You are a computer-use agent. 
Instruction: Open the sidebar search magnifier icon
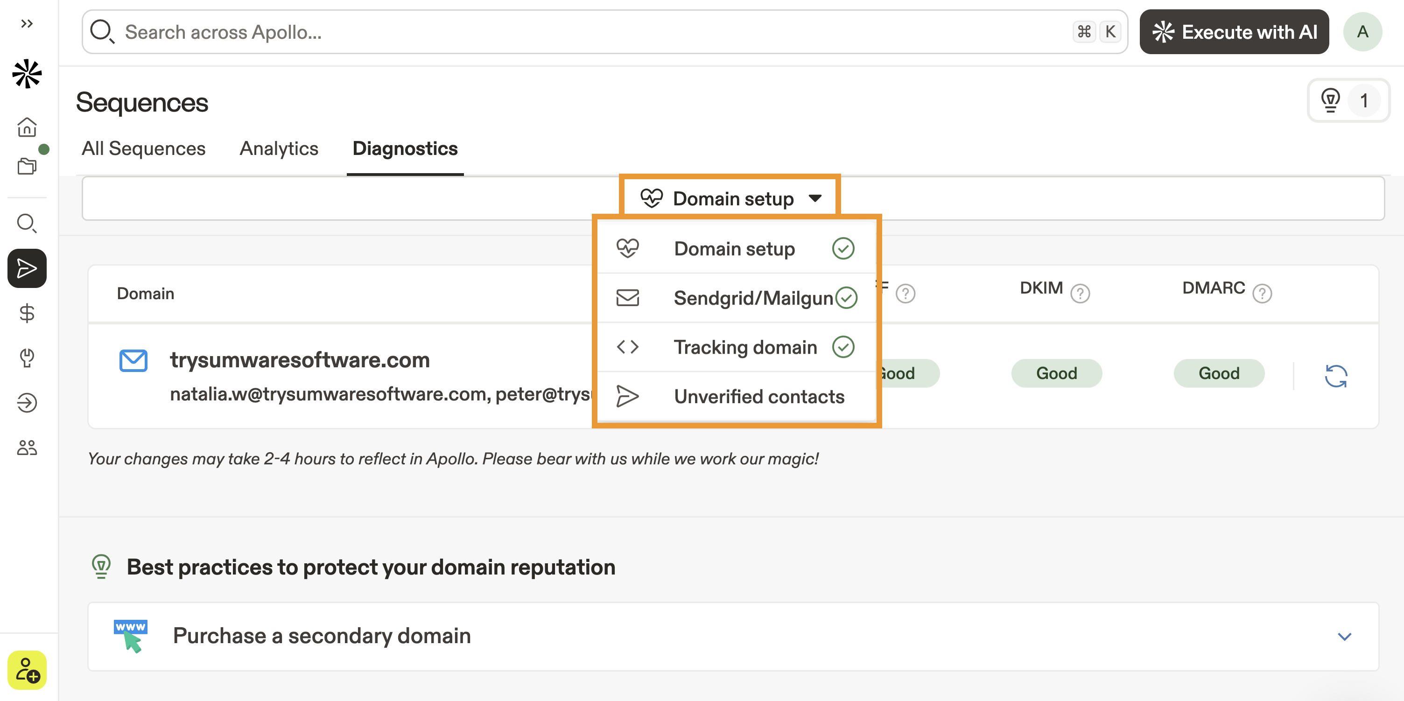tap(27, 223)
